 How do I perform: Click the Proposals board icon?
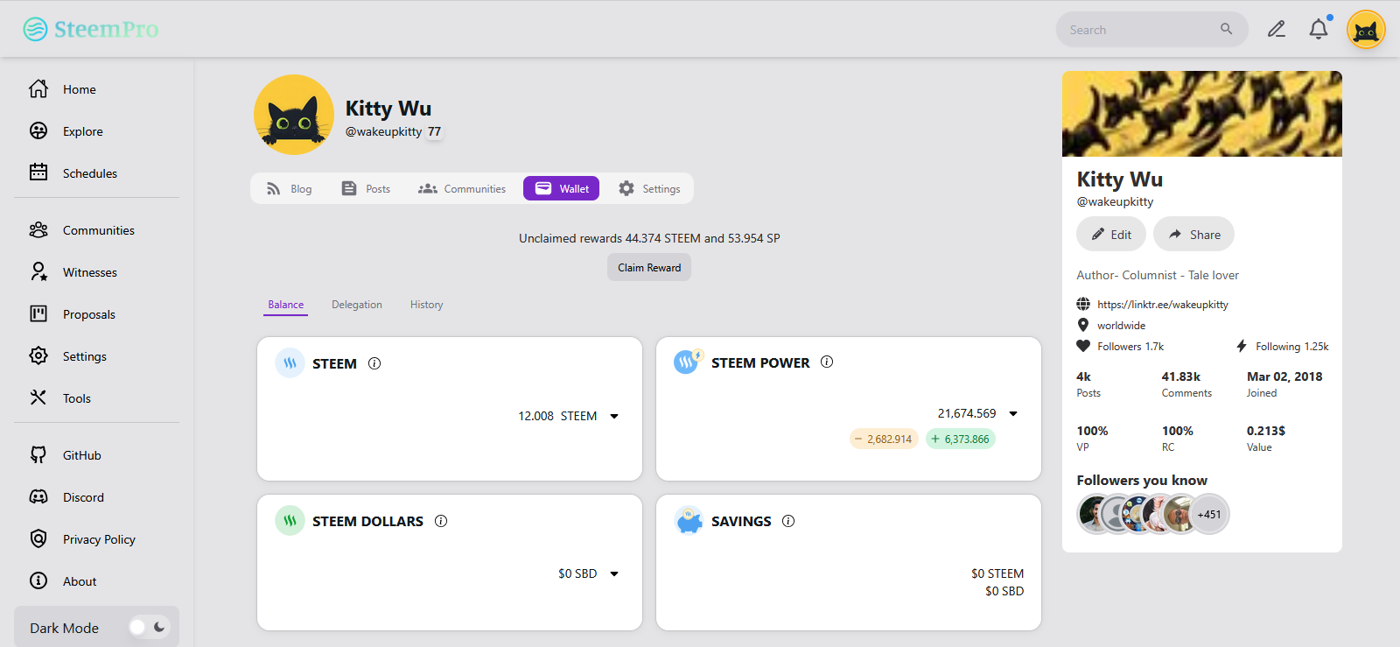click(x=38, y=314)
